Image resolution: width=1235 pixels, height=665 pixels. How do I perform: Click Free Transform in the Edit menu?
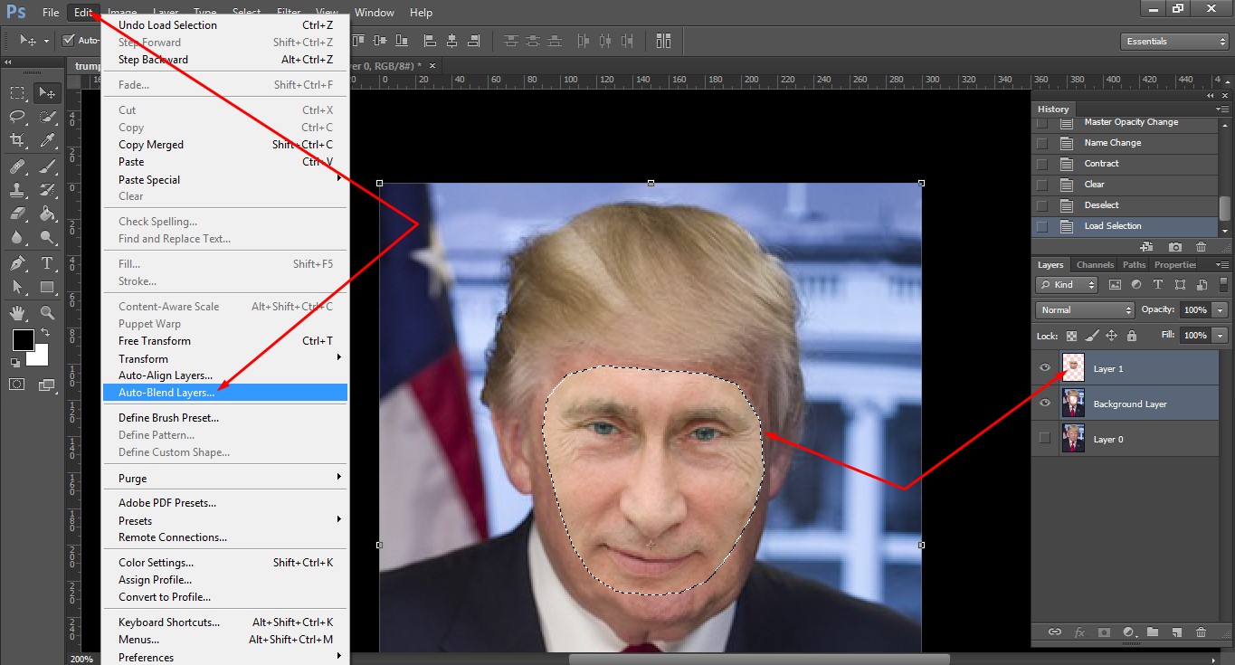(155, 341)
